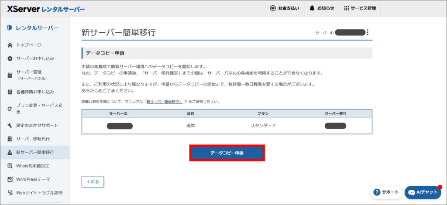Click the 契約 column header
Image resolution: width=447 pixels, height=205 pixels.
(x=190, y=113)
